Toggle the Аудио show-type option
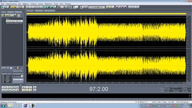Screen dimensions: 192x108 point(3,76)
